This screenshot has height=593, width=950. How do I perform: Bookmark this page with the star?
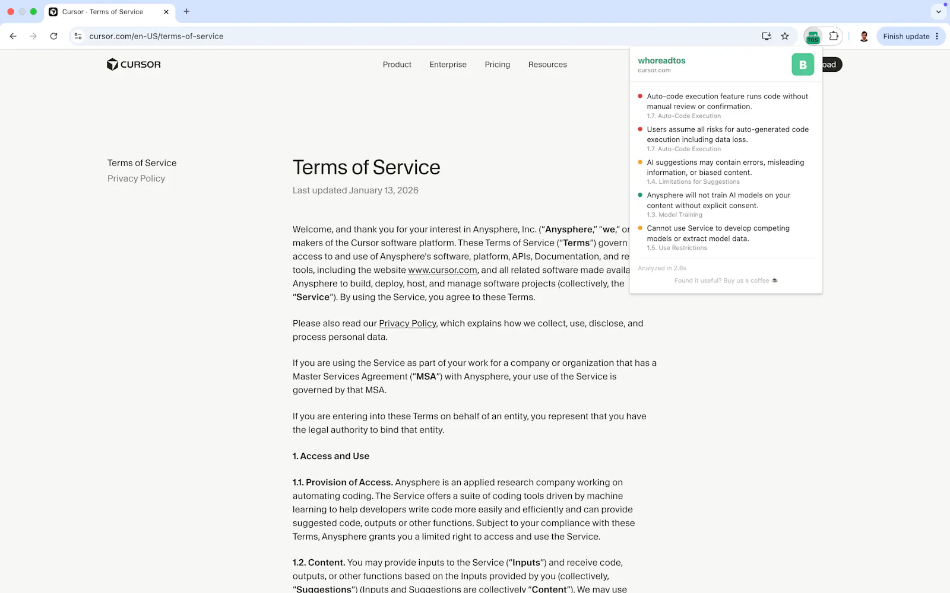coord(785,36)
